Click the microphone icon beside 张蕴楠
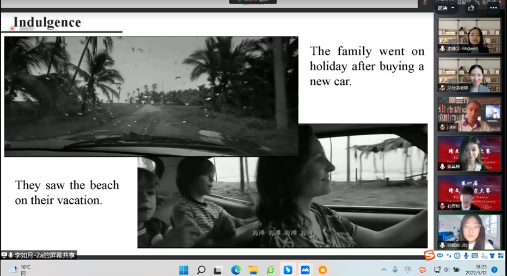 [442, 166]
